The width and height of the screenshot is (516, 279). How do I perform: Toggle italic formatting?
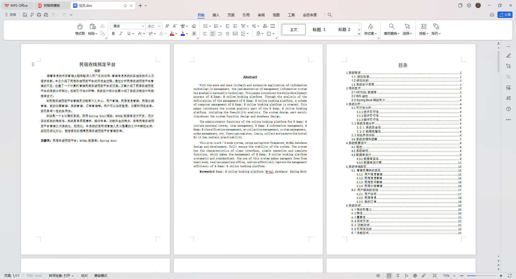pos(121,34)
